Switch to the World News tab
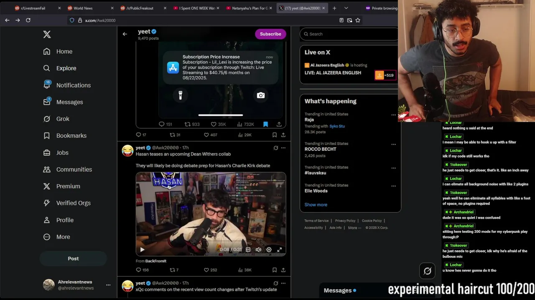The image size is (535, 300). (x=90, y=8)
